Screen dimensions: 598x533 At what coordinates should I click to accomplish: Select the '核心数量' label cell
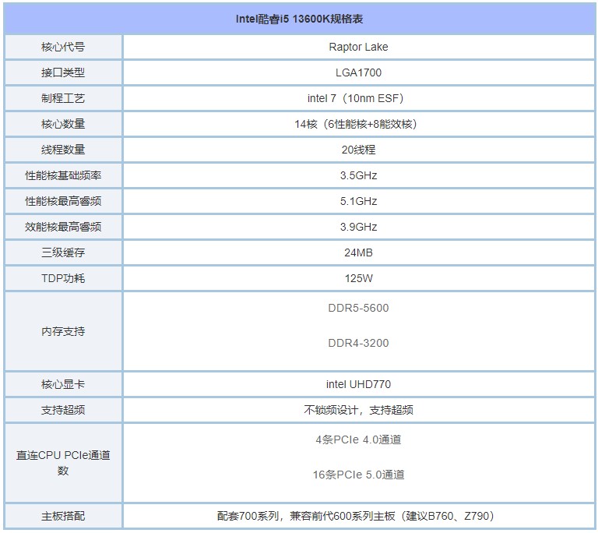click(x=63, y=124)
